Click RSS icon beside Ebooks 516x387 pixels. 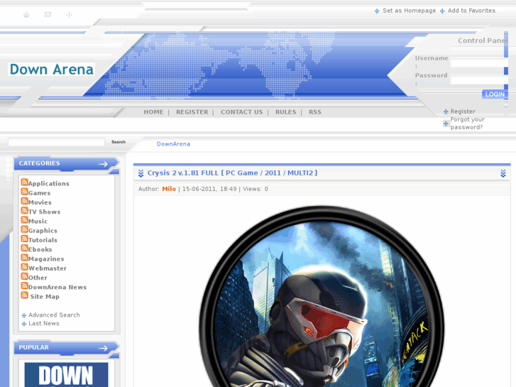[x=25, y=248]
